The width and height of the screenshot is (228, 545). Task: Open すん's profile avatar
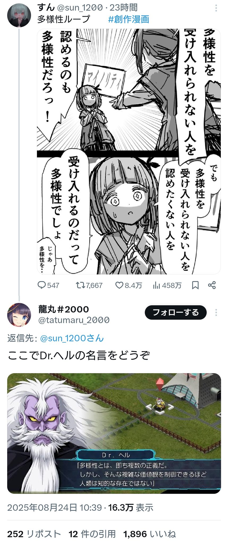pos(19,15)
